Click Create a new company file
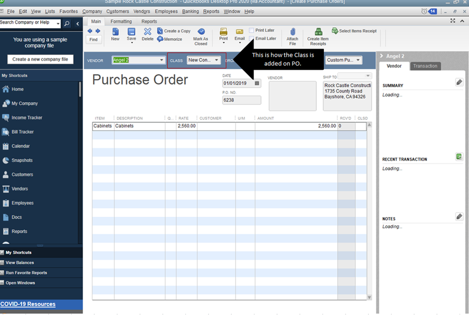Image resolution: width=469 pixels, height=315 pixels. coord(40,59)
